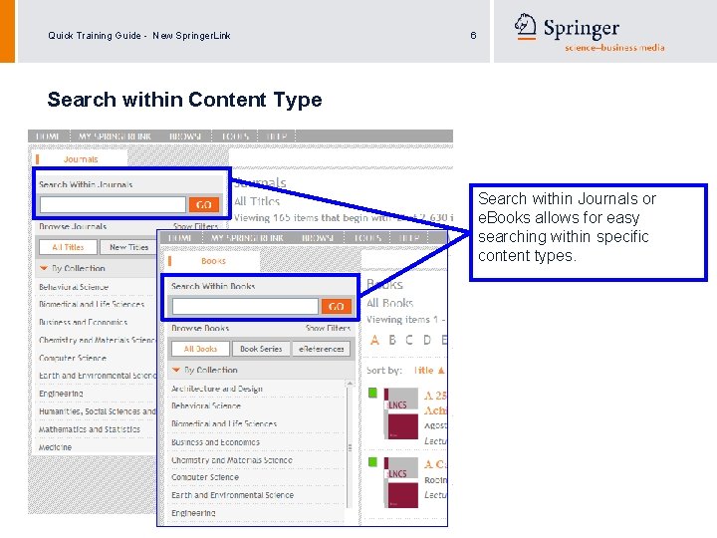
Task: Open TOOLS in the Books window menu
Action: click(x=367, y=238)
